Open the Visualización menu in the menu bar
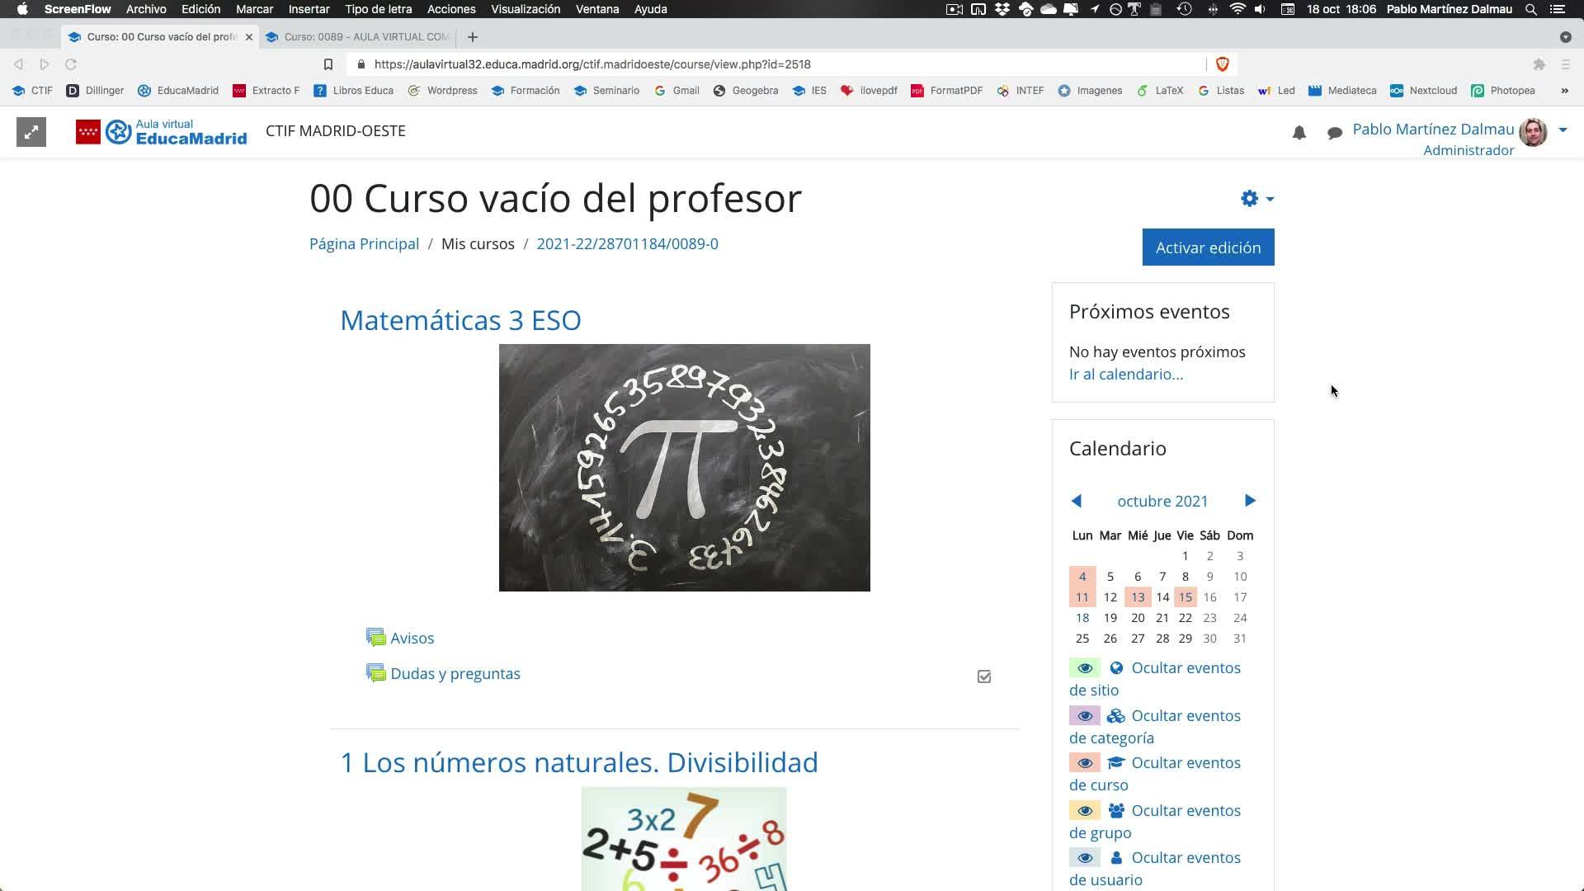The width and height of the screenshot is (1584, 891). point(525,9)
